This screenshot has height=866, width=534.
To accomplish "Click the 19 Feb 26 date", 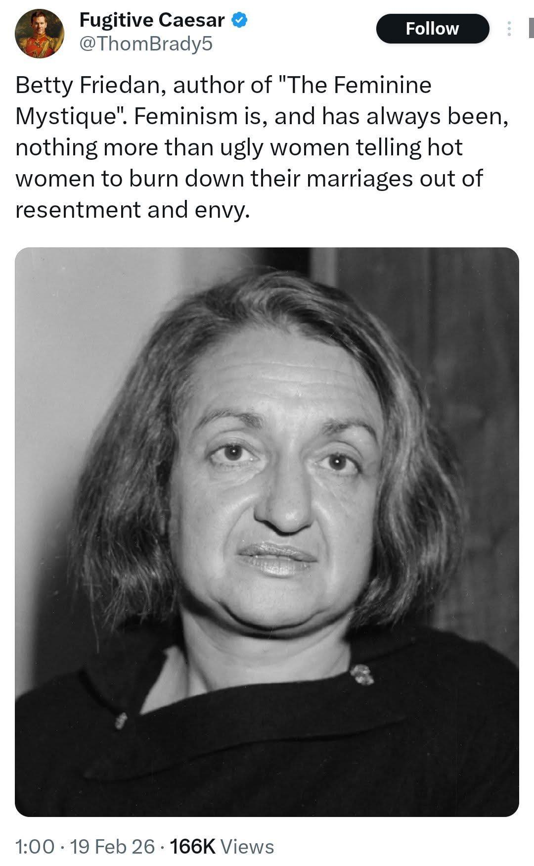I will pos(112,846).
